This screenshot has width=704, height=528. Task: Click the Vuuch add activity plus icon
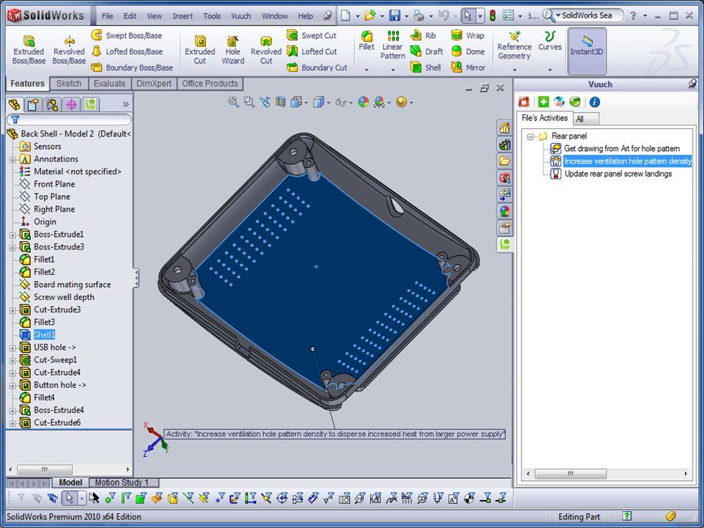click(543, 102)
